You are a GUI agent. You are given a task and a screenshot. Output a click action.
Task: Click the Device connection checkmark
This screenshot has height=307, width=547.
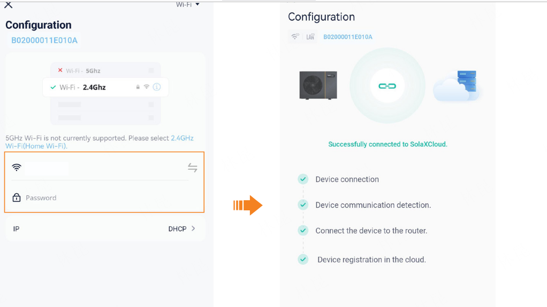[x=303, y=179]
